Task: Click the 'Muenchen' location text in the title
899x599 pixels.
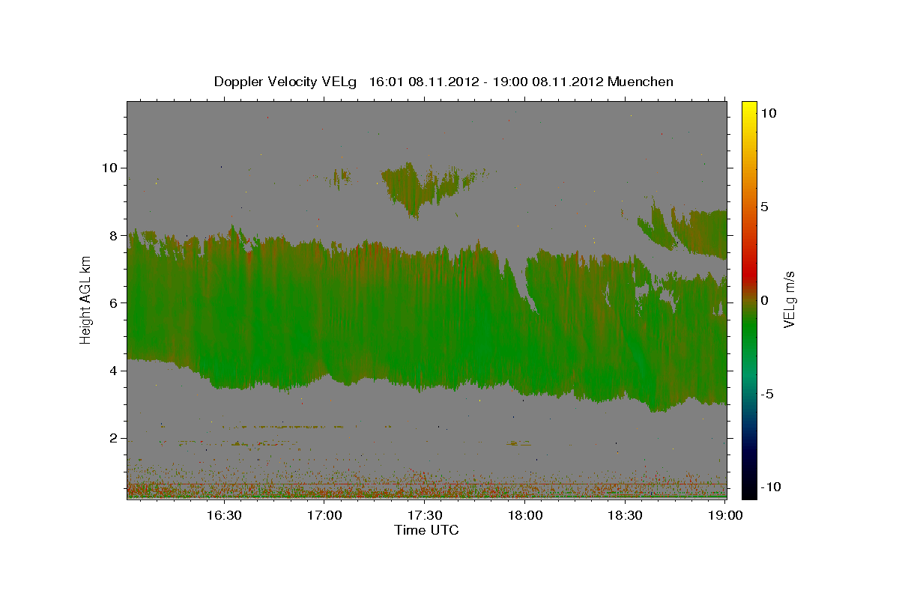Action: (x=641, y=82)
